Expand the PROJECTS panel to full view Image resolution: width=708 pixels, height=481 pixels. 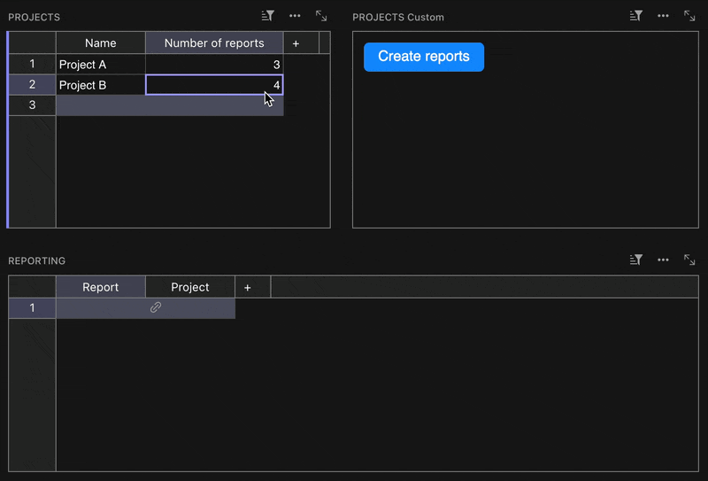321,16
